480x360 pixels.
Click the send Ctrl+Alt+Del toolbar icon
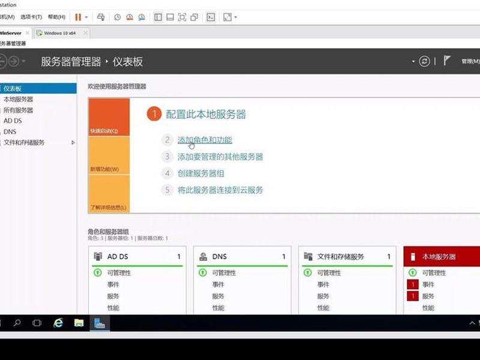[101, 17]
